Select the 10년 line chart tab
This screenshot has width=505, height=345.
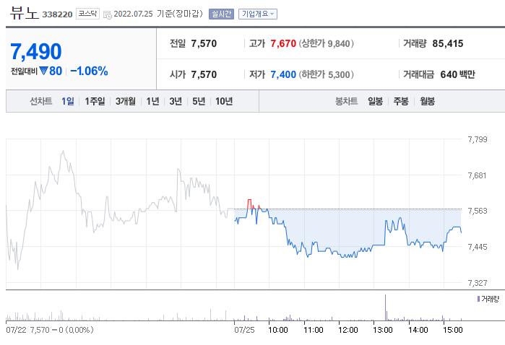pos(224,101)
